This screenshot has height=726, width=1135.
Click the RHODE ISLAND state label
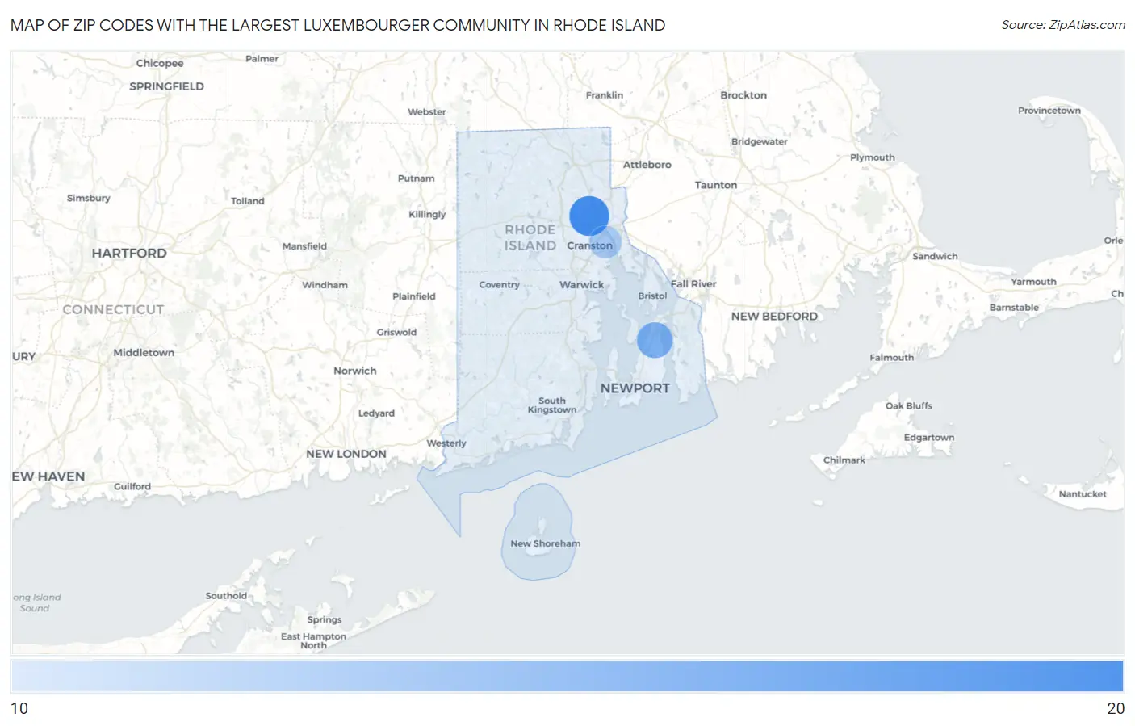coord(530,237)
